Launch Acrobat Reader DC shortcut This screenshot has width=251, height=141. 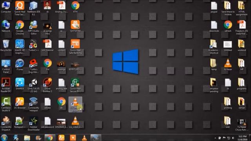6,85
